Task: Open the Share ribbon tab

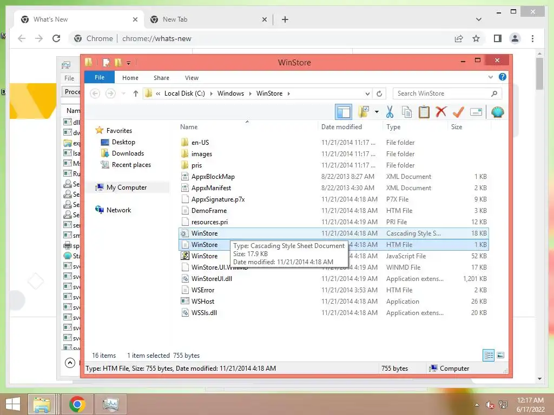Action: pos(161,78)
